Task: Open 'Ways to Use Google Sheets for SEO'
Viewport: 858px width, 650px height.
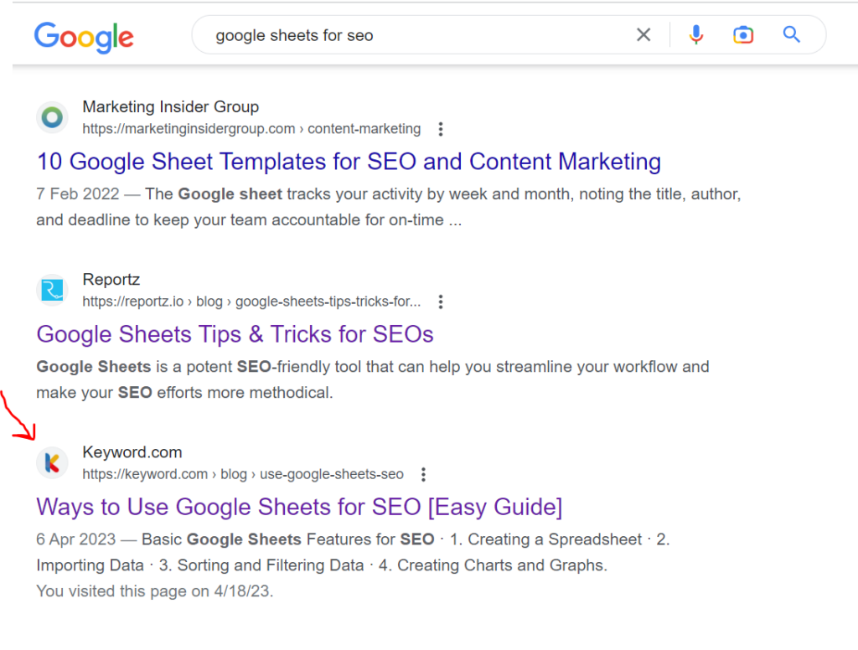Action: (299, 507)
